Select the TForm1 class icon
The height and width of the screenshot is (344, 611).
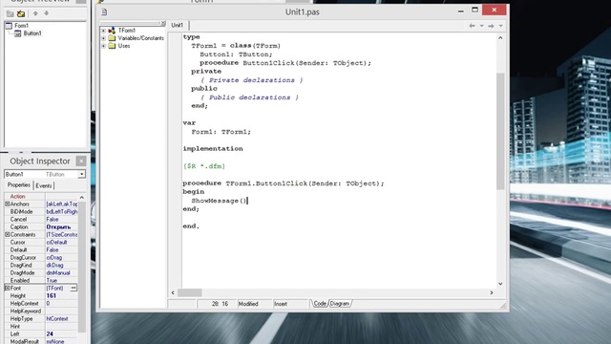[x=112, y=31]
